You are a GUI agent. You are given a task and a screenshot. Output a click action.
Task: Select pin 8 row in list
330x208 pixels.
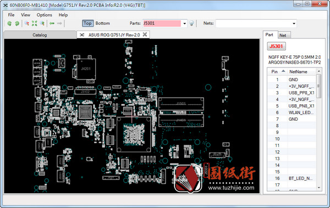pyautogui.click(x=291, y=126)
